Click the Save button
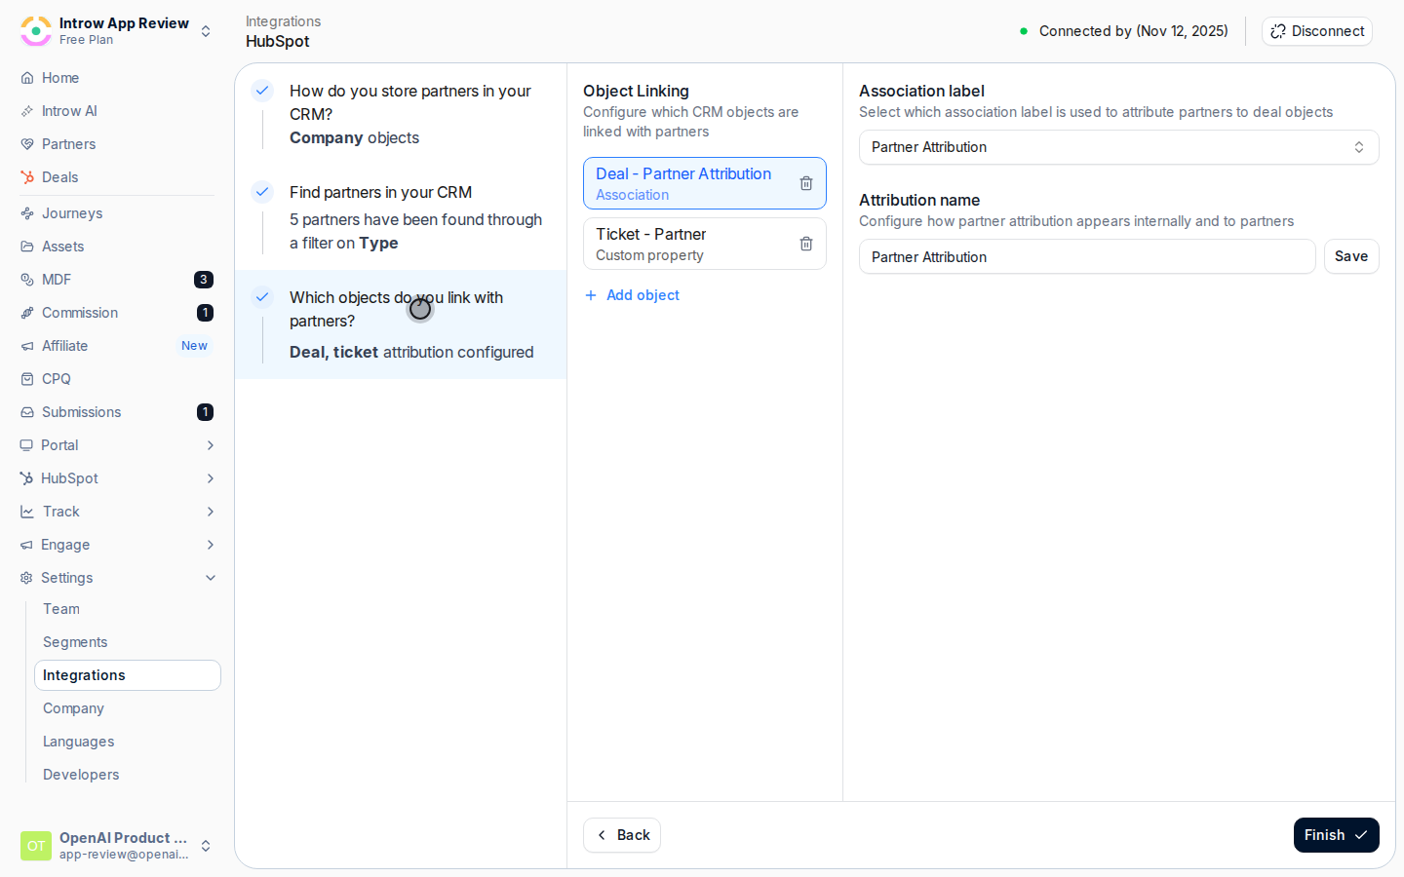 pyautogui.click(x=1351, y=256)
